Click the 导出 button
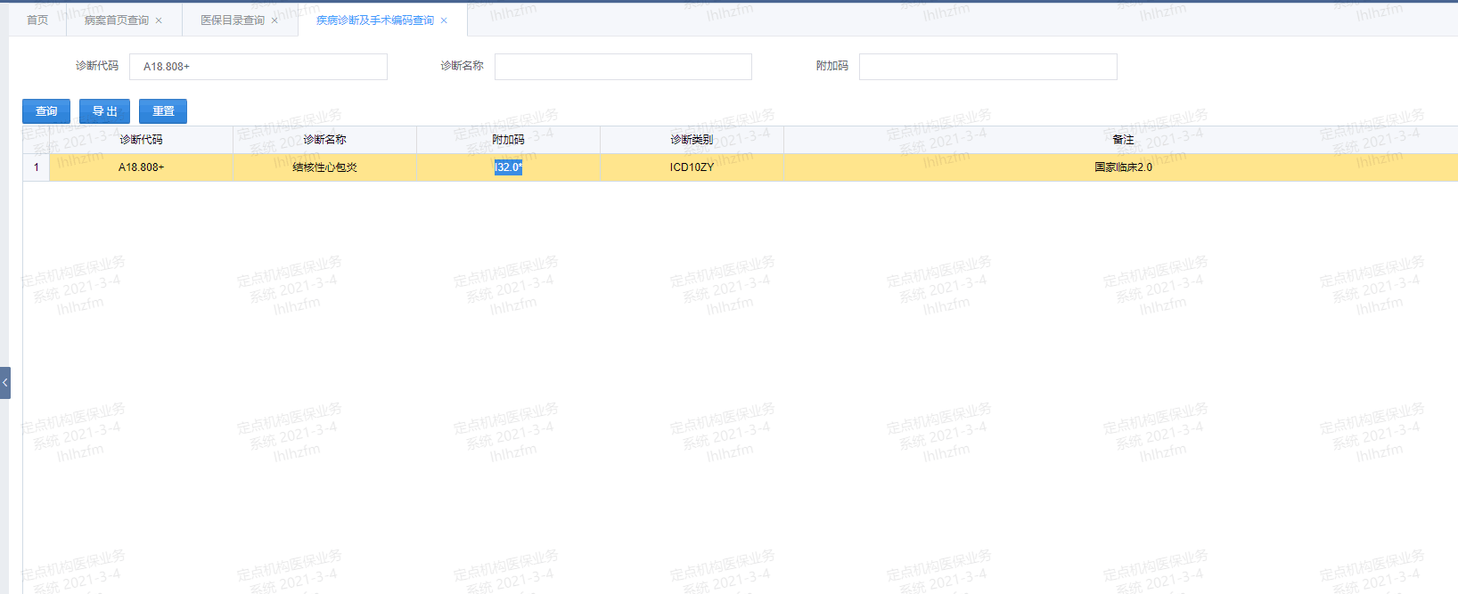This screenshot has height=594, width=1458. pos(104,111)
